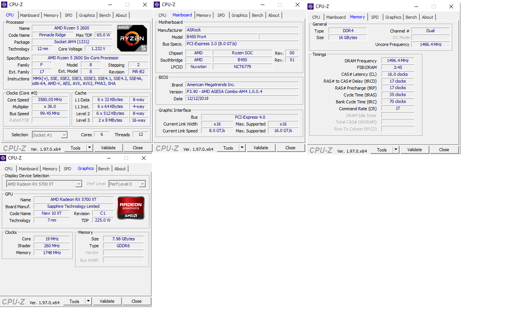Click the Socket AM4 (1331) package field
The image size is (526, 323).
point(72,42)
